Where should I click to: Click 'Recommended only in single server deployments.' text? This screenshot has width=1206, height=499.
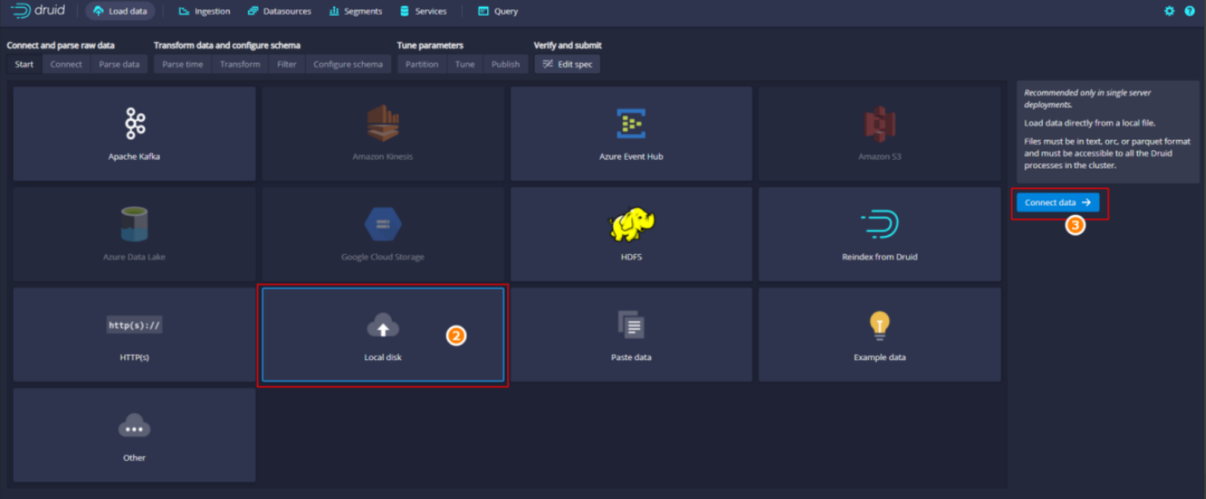click(1087, 99)
